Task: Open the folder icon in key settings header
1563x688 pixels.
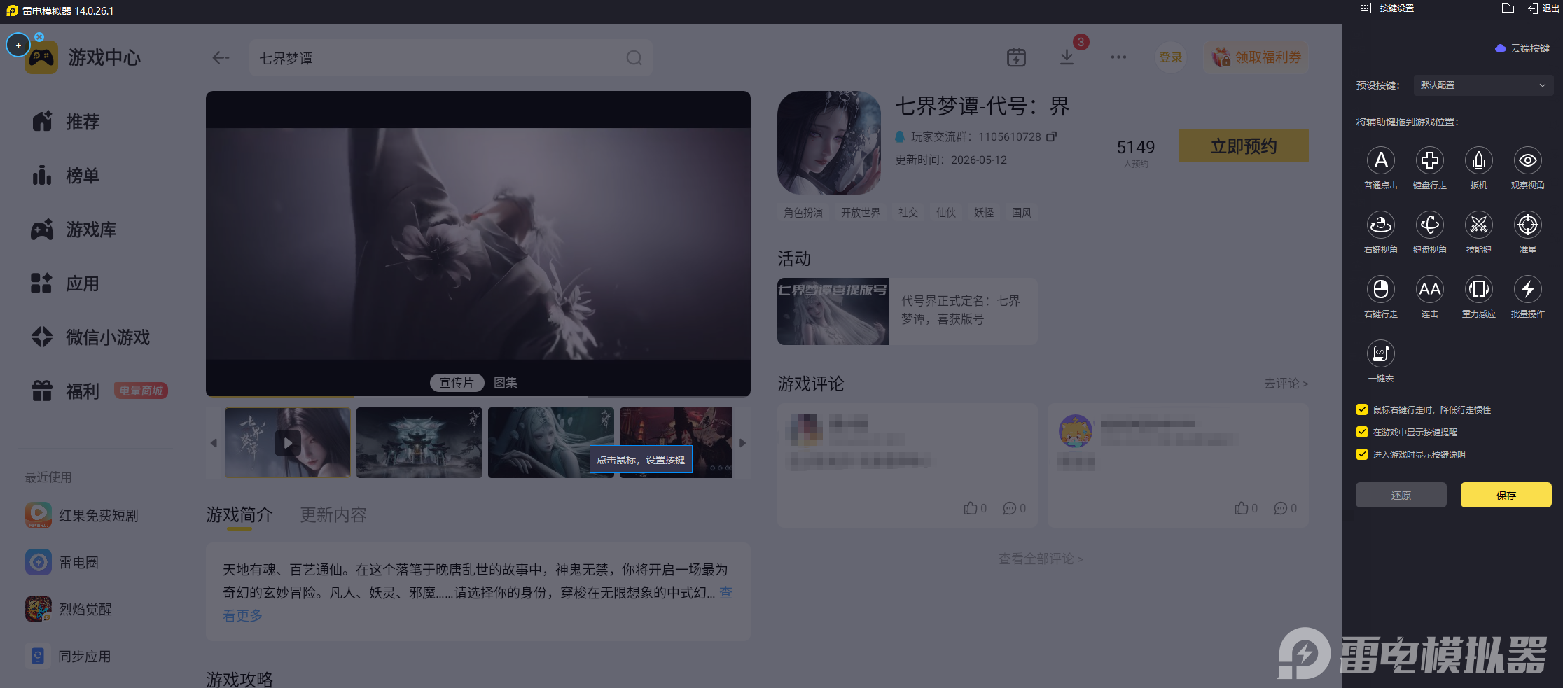Action: (1508, 8)
